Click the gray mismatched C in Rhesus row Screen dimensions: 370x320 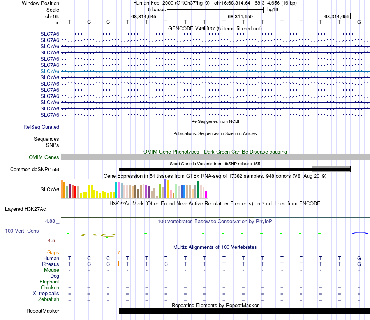click(x=166, y=264)
